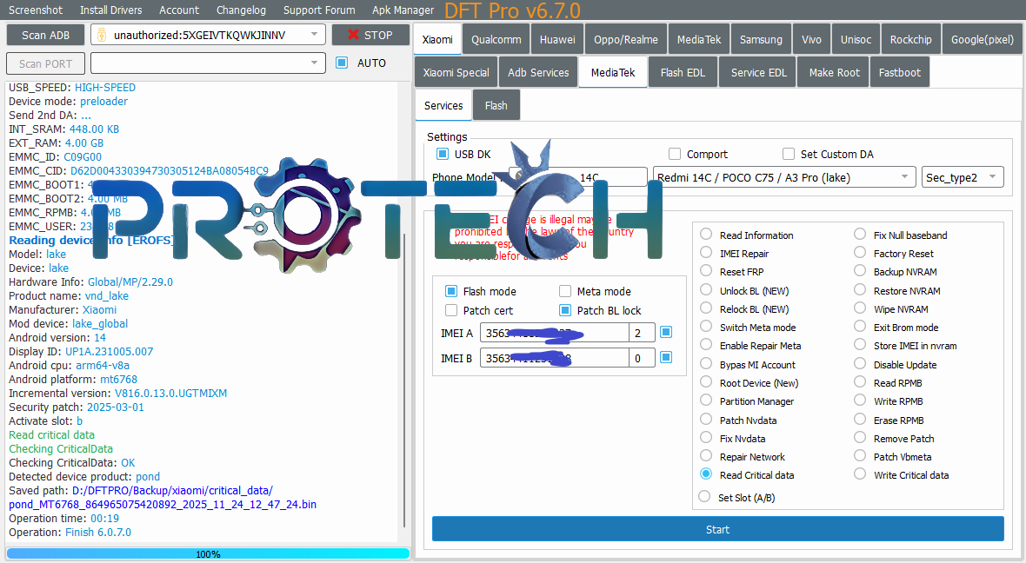The height and width of the screenshot is (563, 1026).
Task: Open the Apk Manager menu
Action: pyautogui.click(x=403, y=10)
